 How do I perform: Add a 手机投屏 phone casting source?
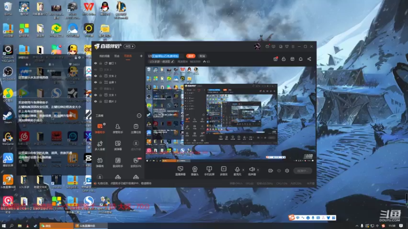point(209,171)
